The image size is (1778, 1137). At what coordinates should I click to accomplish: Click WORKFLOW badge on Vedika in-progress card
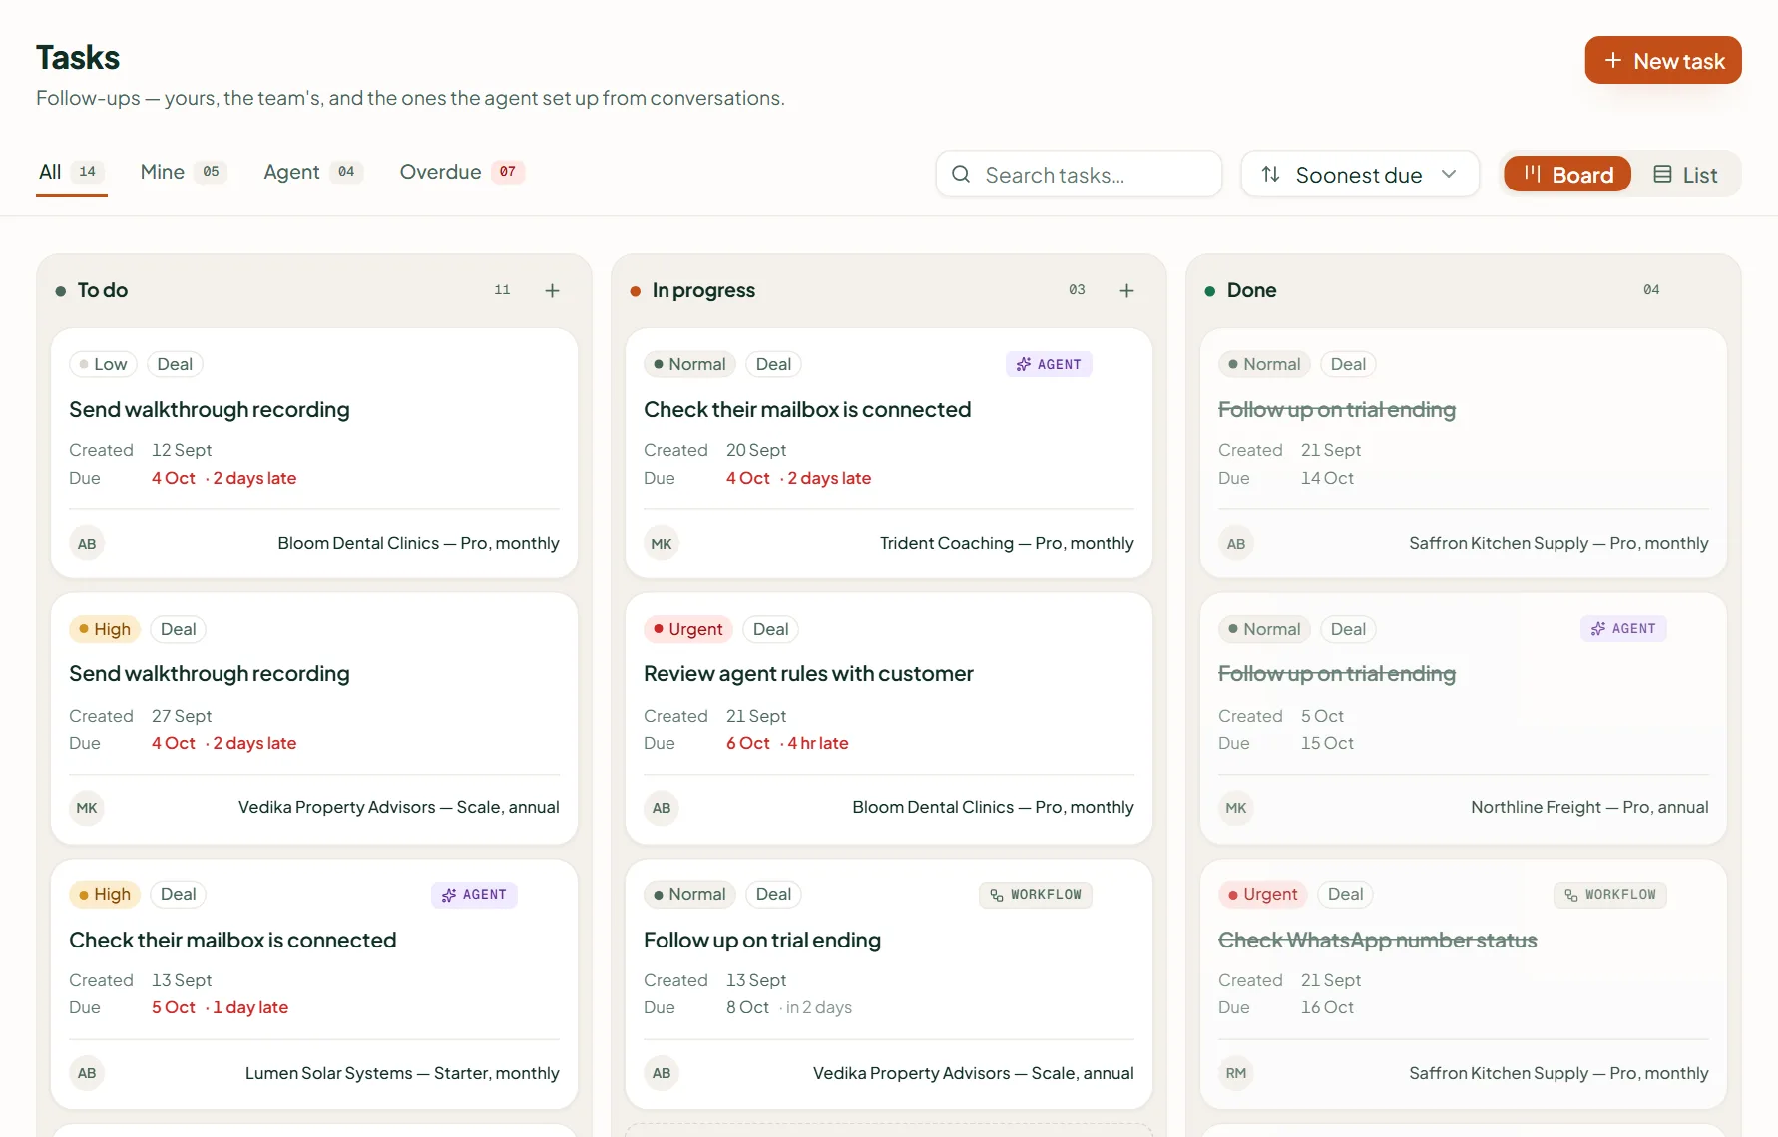pos(1036,895)
